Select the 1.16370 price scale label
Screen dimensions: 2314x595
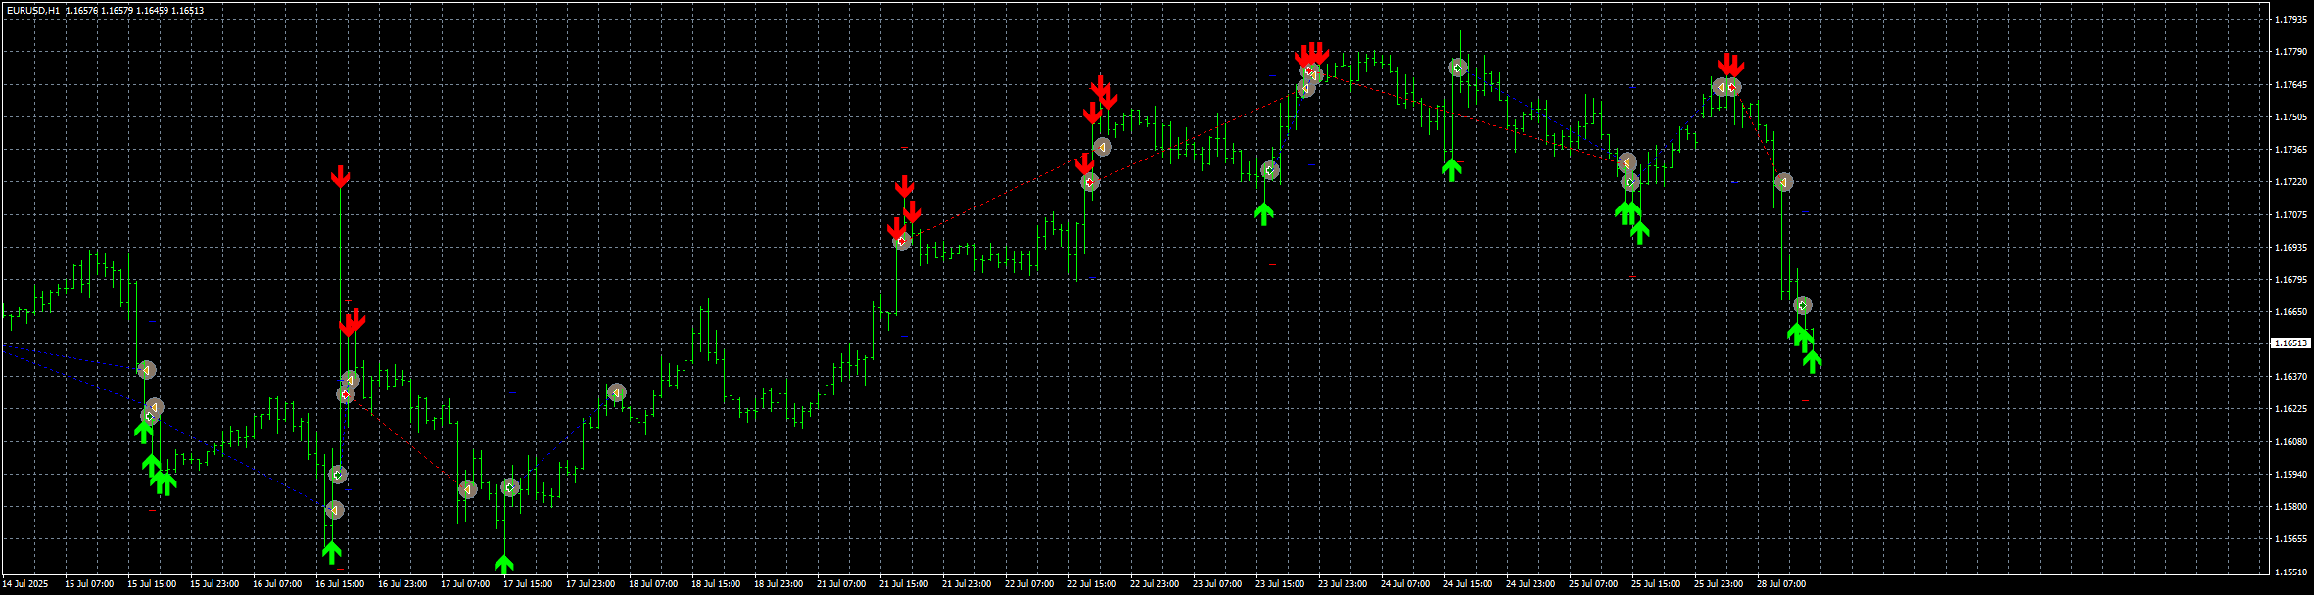pos(2291,377)
